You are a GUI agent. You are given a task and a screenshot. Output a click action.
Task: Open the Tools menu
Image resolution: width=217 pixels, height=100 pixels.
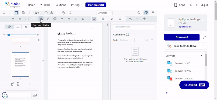[45, 5]
